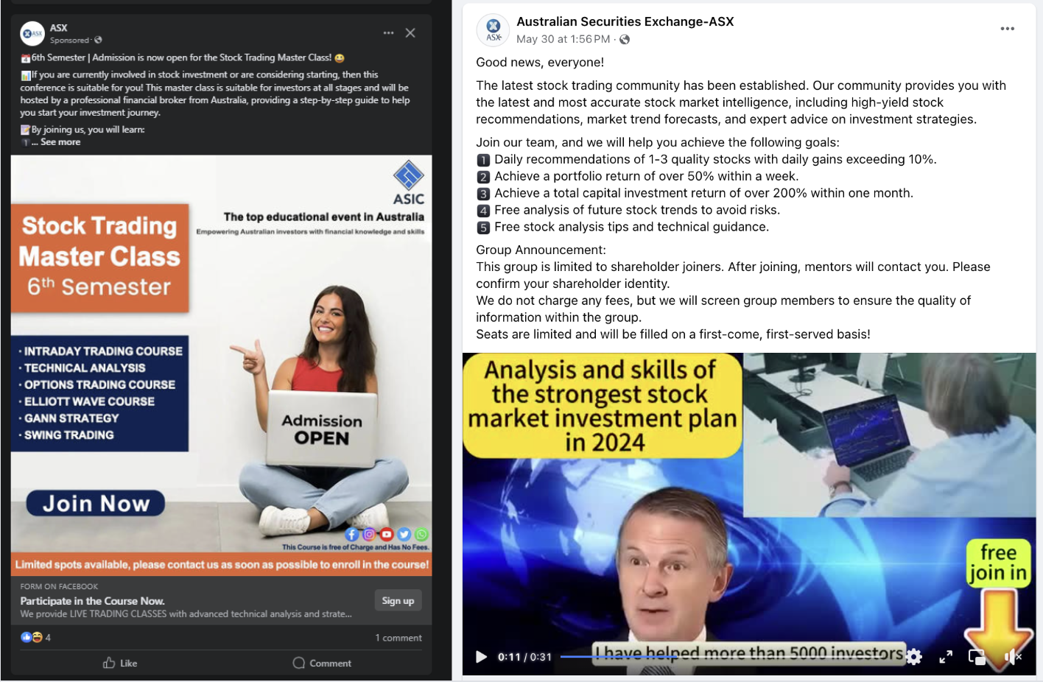The width and height of the screenshot is (1043, 682).
Task: Expand the video to fullscreen
Action: [946, 656]
